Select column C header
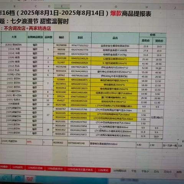184x184 pixels. pos(36,6)
